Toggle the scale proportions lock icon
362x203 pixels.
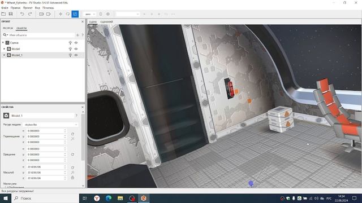click(x=72, y=178)
